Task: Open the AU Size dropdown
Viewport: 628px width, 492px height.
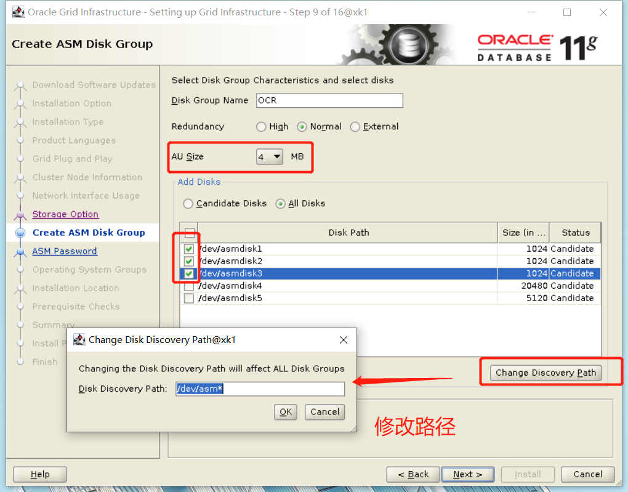Action: (x=270, y=156)
